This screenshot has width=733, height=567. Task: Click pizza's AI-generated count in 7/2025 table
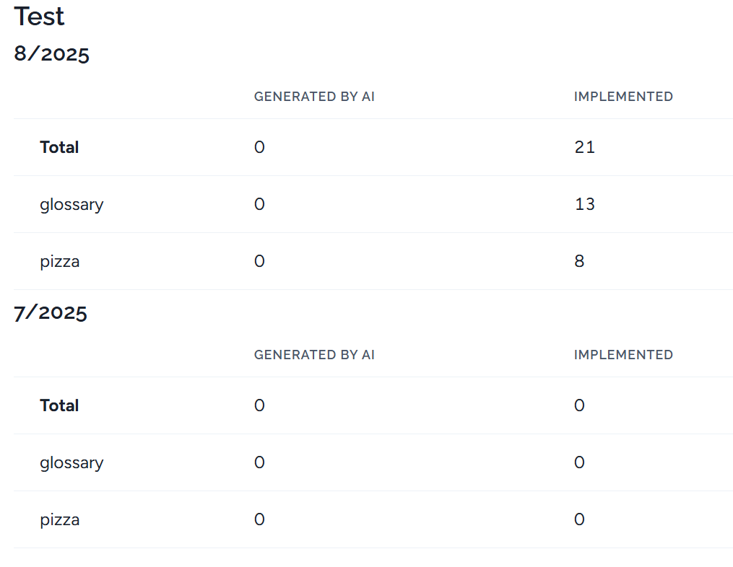click(x=259, y=519)
